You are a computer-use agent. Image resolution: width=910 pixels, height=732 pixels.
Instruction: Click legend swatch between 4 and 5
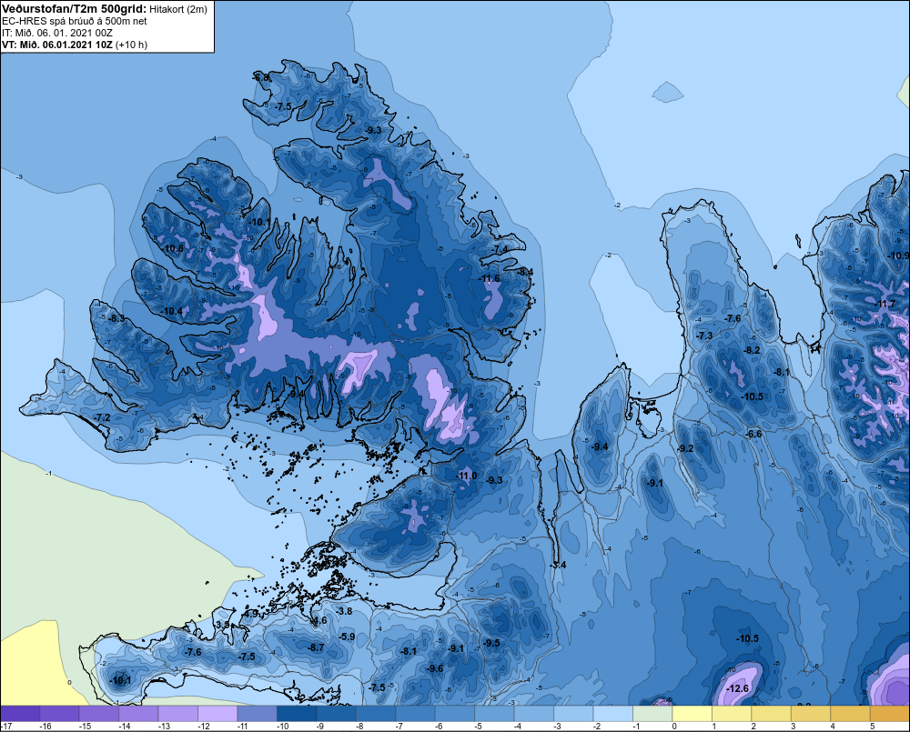850,714
